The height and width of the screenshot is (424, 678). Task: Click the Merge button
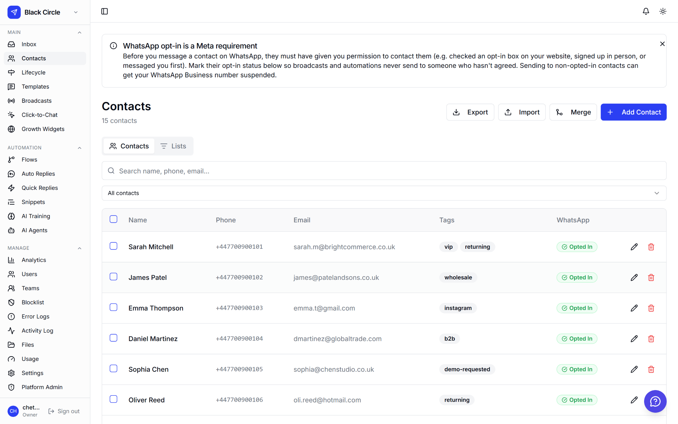[x=573, y=112]
